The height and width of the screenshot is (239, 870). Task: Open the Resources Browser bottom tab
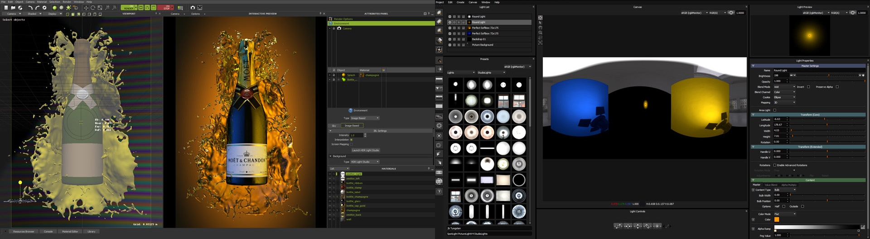[24, 231]
